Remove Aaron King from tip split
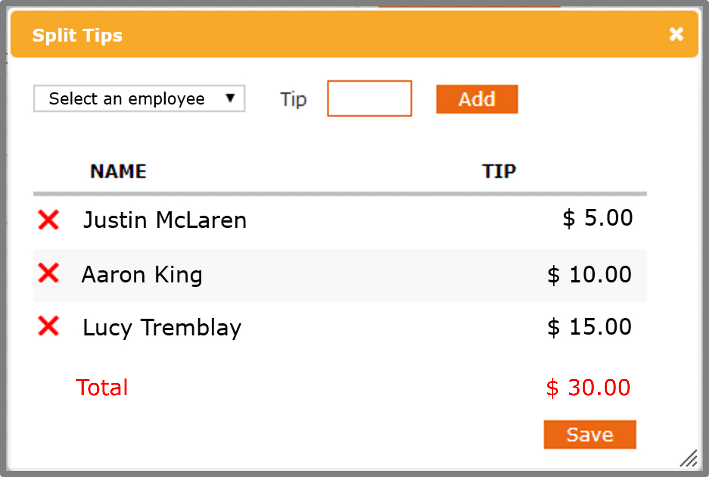Image resolution: width=709 pixels, height=477 pixels. 48,273
